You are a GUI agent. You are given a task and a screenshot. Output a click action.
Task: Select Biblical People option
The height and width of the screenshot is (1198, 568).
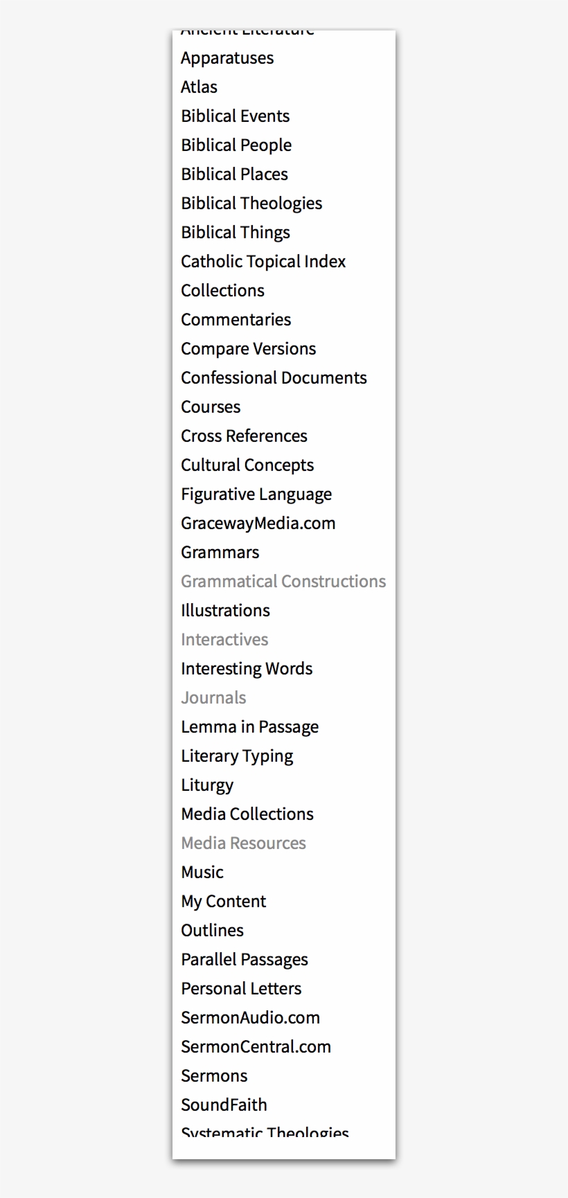[x=236, y=145]
